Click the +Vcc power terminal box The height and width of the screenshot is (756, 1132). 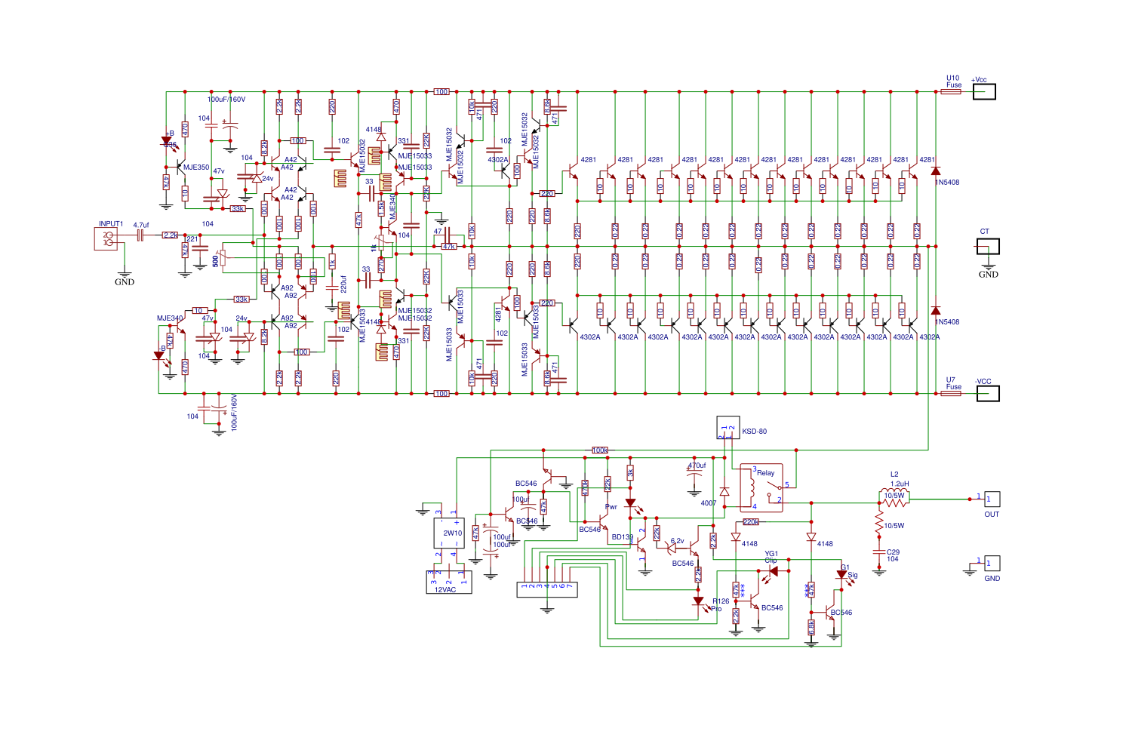click(984, 92)
